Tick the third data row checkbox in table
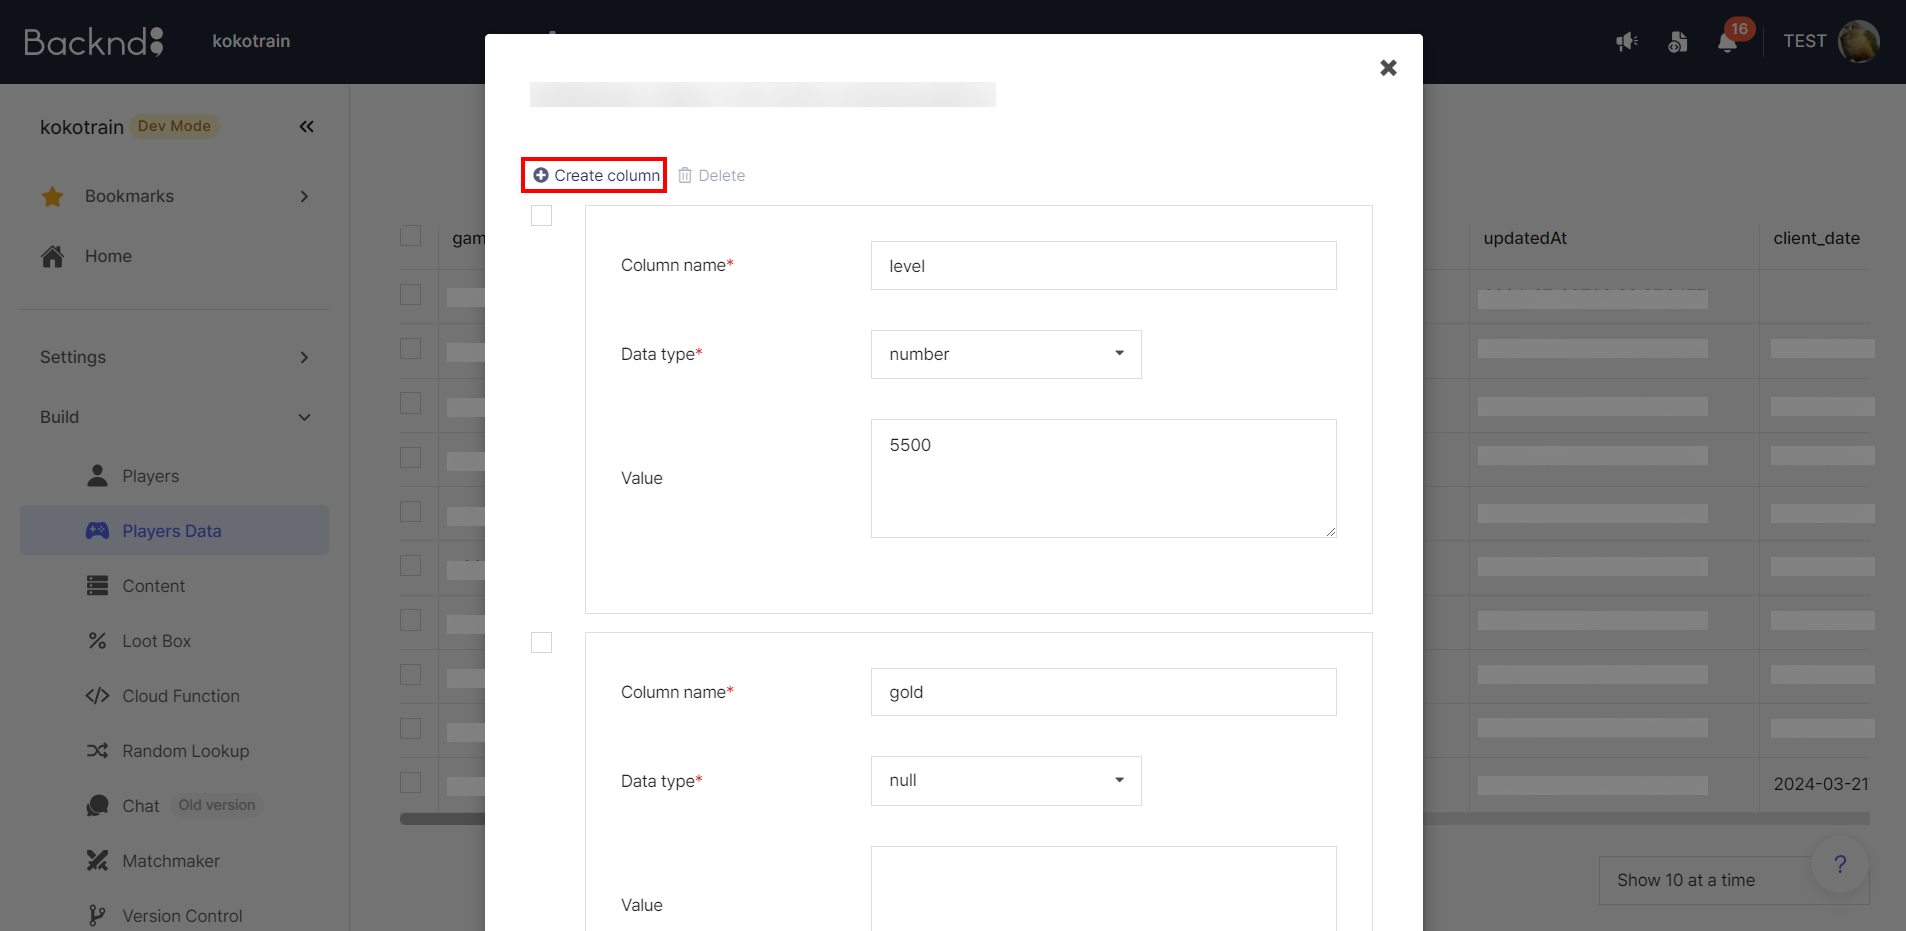Viewport: 1906px width, 931px height. pos(411,403)
